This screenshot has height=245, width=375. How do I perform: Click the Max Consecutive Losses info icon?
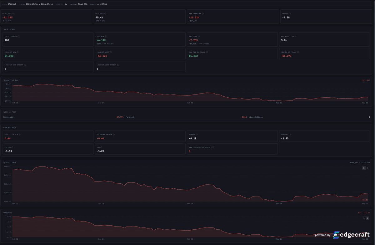click(213, 147)
